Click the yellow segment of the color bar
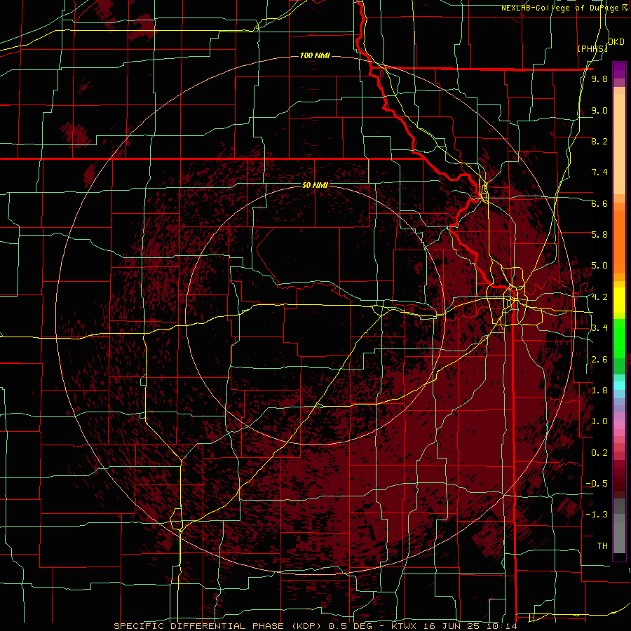The height and width of the screenshot is (631, 631). (x=619, y=300)
